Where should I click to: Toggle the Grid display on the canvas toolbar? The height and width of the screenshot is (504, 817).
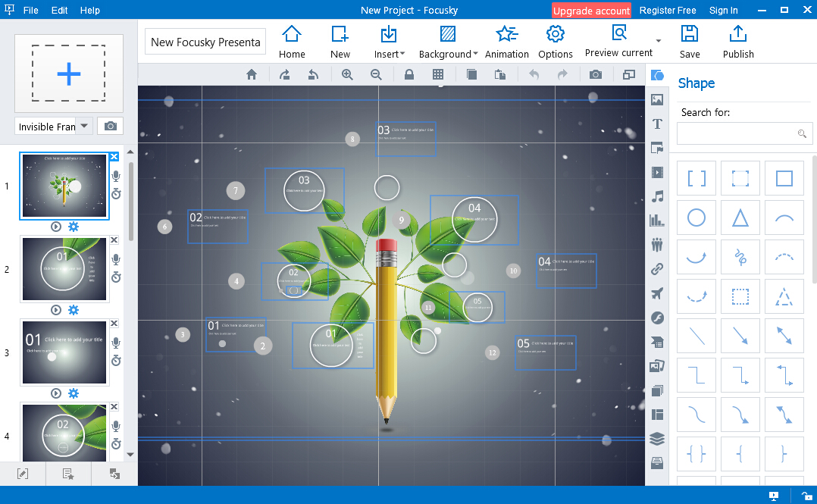click(440, 74)
